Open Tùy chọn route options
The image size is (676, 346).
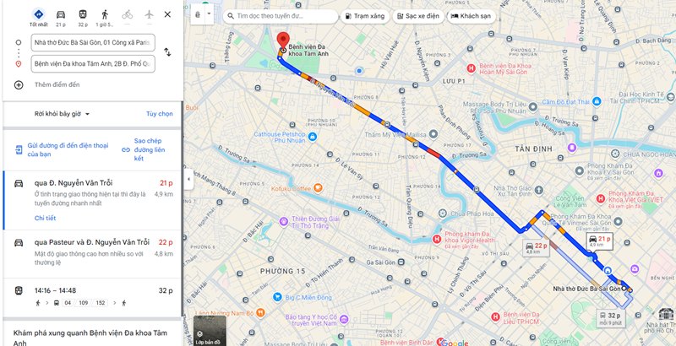coord(160,114)
